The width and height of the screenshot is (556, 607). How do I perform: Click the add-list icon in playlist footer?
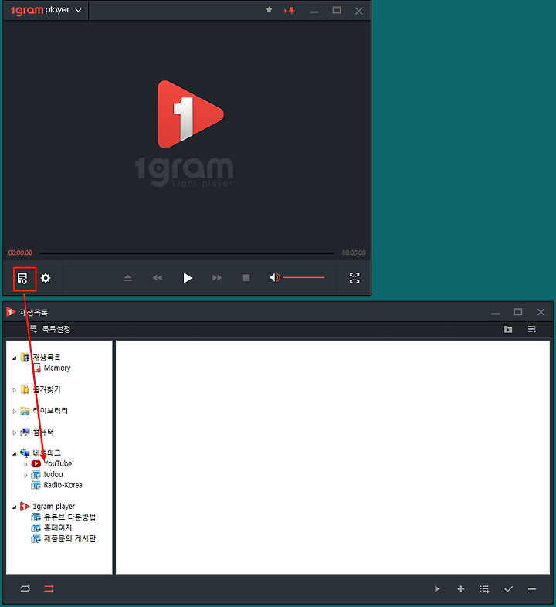(x=484, y=589)
